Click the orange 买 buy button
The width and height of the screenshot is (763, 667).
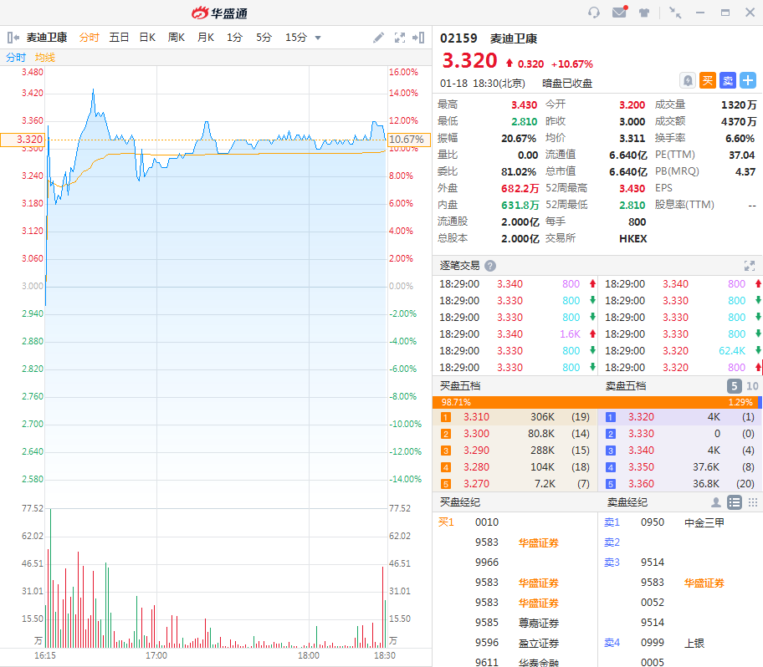click(x=708, y=80)
